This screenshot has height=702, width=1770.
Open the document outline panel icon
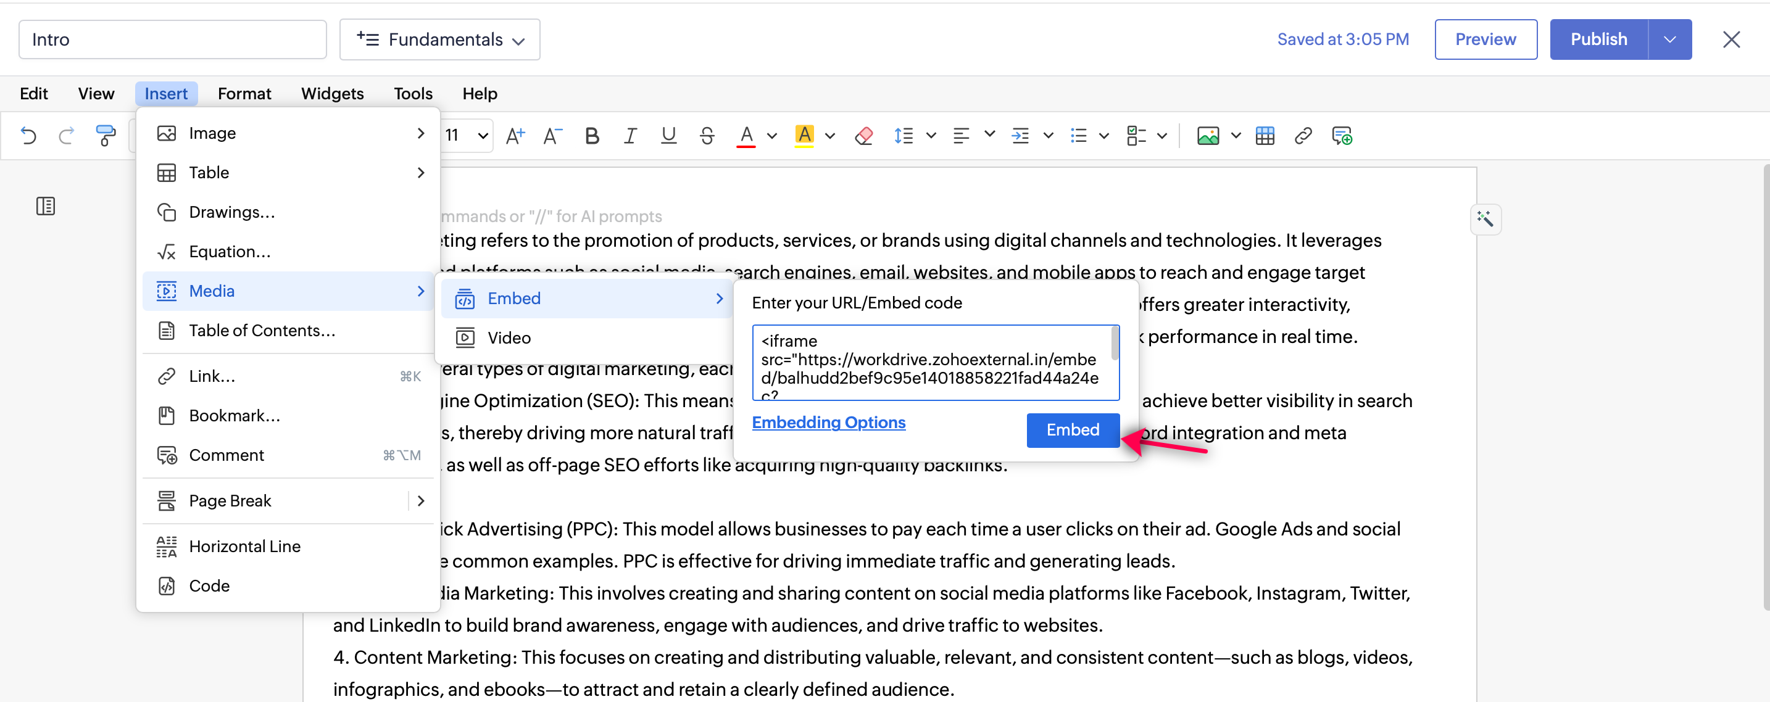(x=45, y=206)
